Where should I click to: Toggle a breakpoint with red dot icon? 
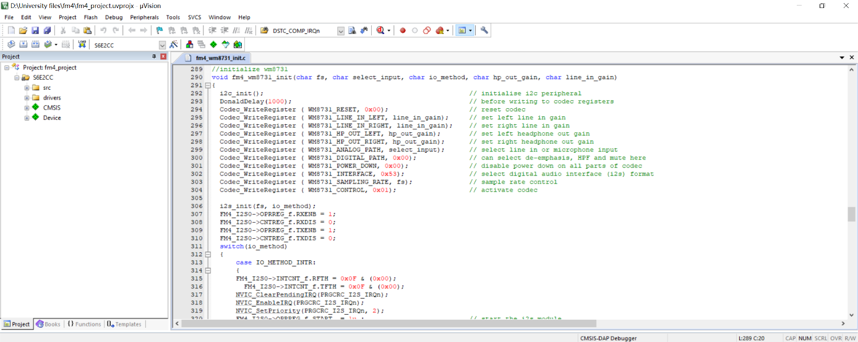point(403,30)
